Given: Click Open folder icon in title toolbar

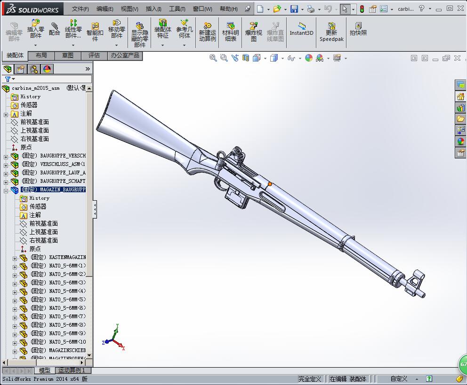Looking at the screenshot, I should click(x=277, y=9).
